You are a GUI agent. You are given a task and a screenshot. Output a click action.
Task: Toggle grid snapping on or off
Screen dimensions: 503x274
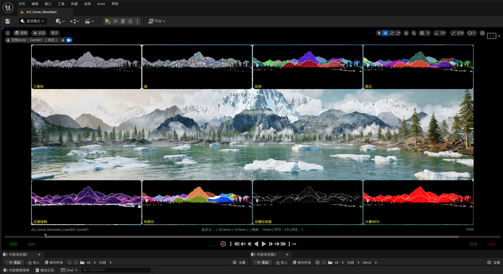[422, 33]
